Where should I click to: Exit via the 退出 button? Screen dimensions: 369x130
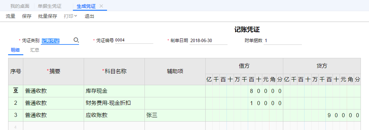pyautogui.click(x=89, y=16)
